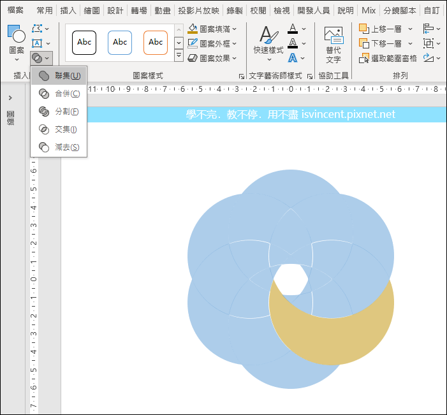The height and width of the screenshot is (415, 447).
Task: Select 分割(F) fragment option
Action: point(59,112)
